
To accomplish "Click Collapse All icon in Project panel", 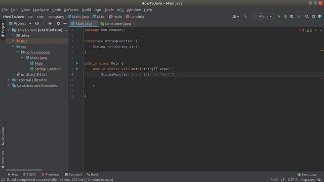I will [50, 24].
